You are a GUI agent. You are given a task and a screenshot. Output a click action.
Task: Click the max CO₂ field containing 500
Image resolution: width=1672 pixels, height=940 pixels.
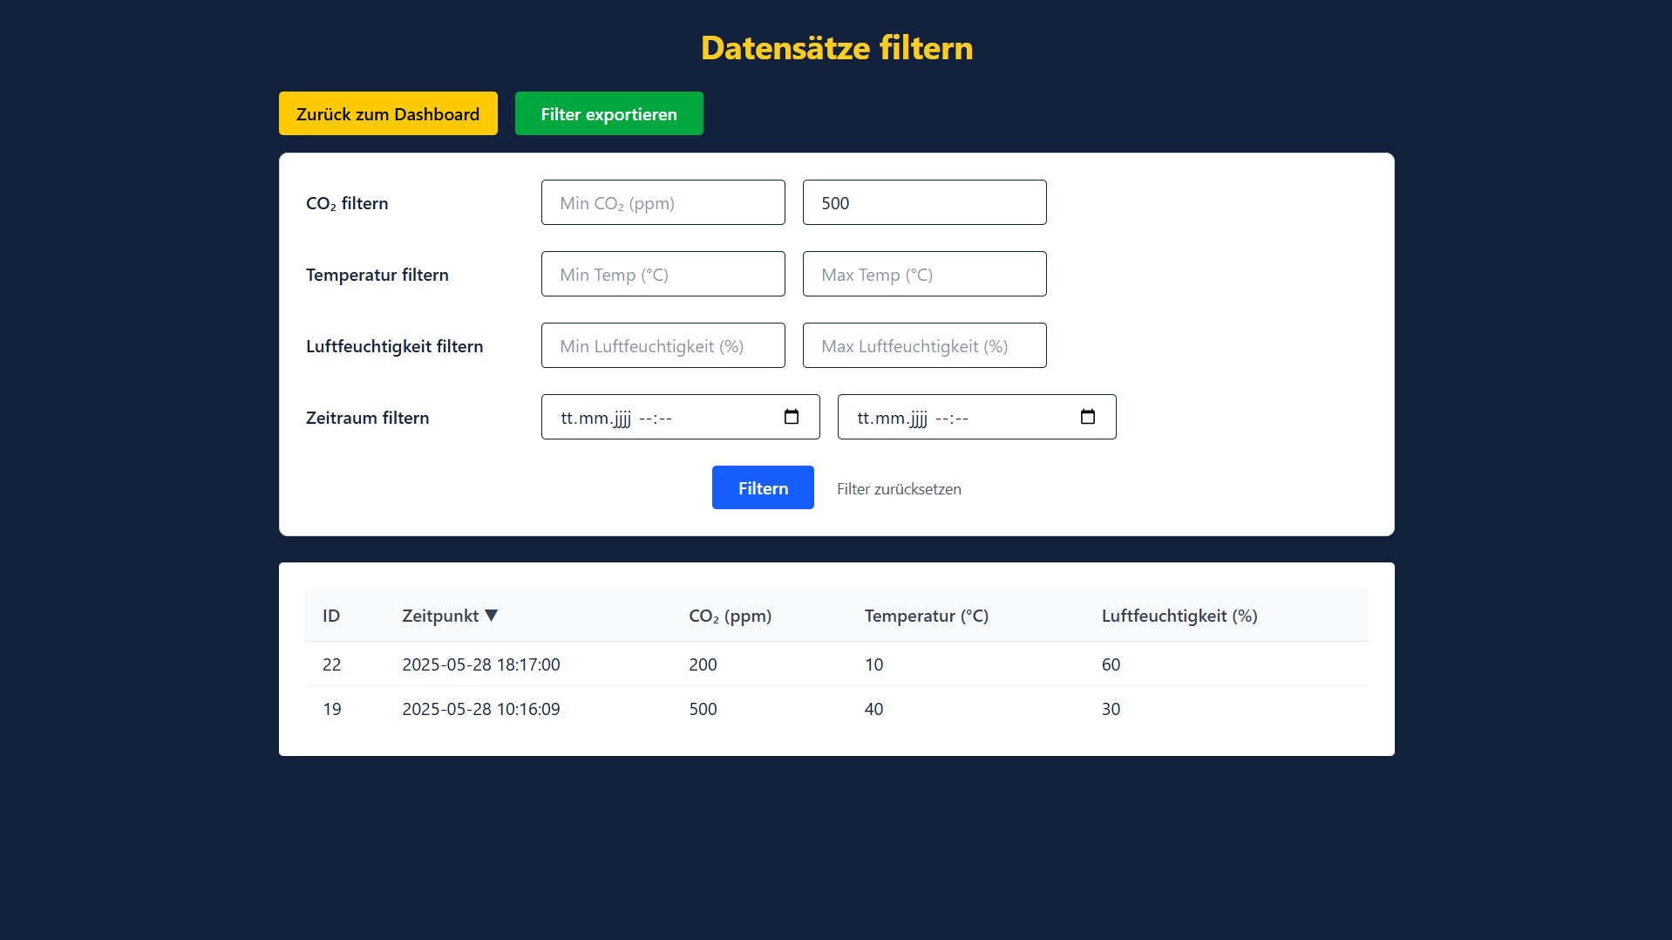pyautogui.click(x=924, y=202)
